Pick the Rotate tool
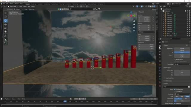 5,24
